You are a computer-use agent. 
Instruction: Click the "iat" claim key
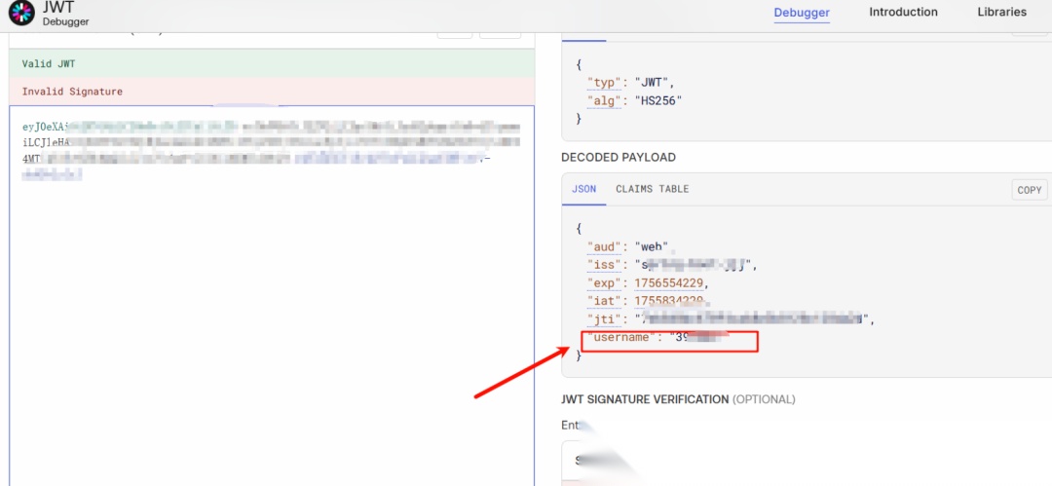pos(605,301)
